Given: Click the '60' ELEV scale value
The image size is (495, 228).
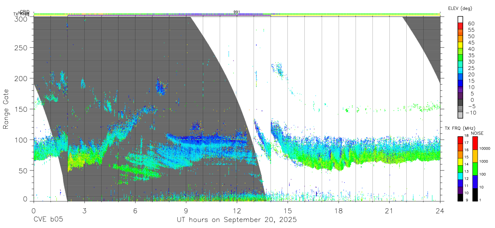Looking at the screenshot, I should click(471, 23).
